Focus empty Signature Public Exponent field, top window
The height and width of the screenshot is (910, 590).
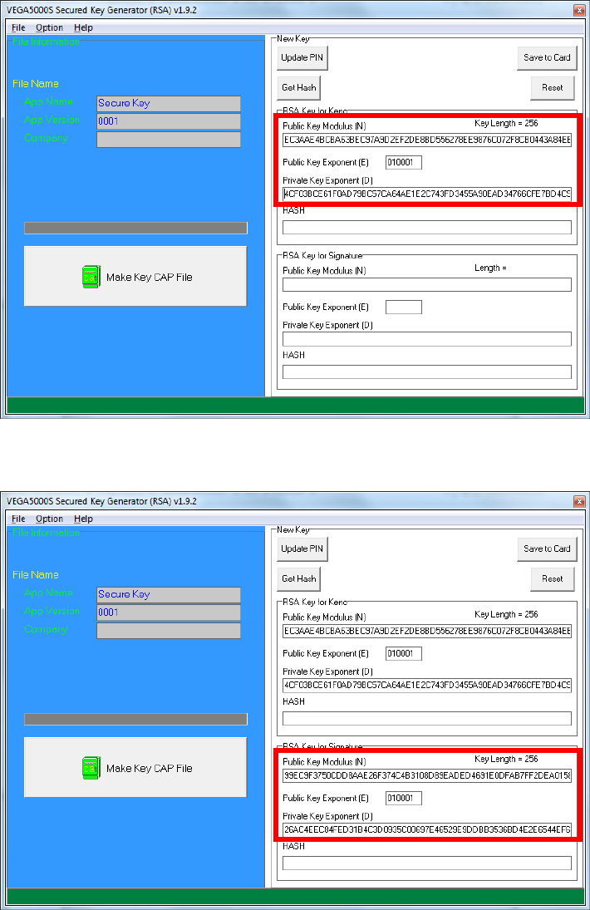pos(404,307)
